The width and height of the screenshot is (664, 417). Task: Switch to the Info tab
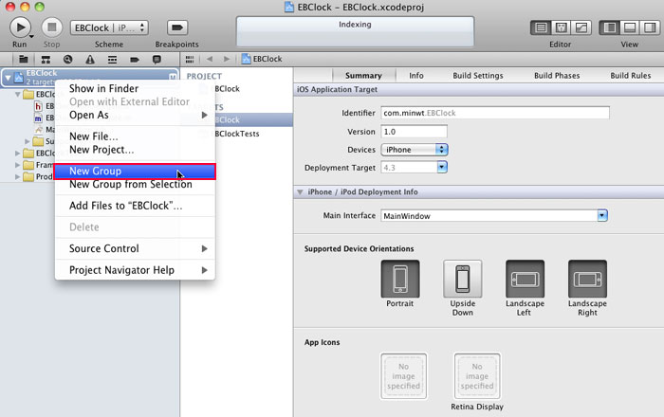(416, 75)
